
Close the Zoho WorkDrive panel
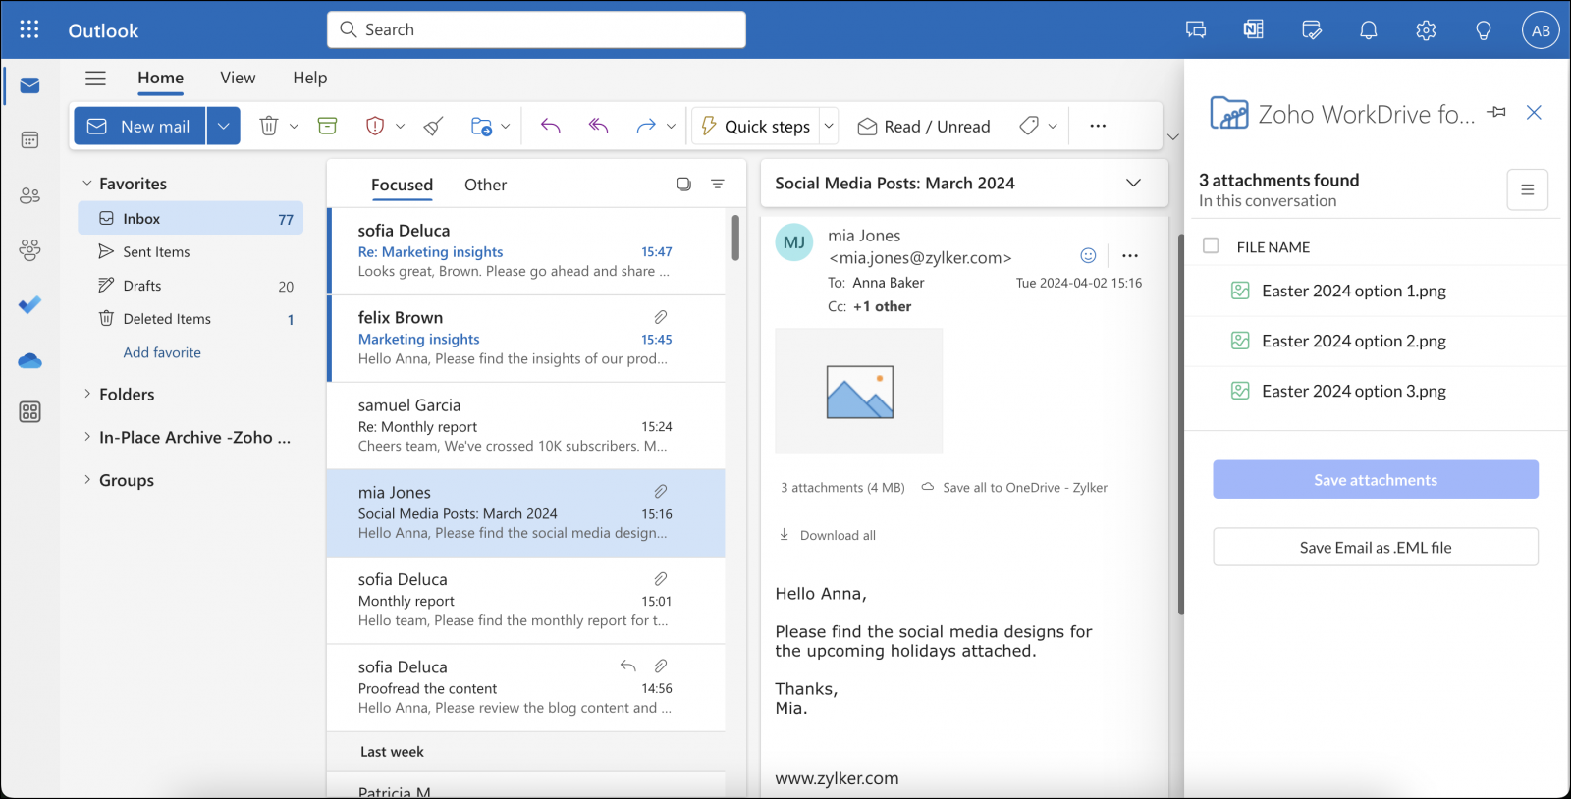(x=1534, y=113)
